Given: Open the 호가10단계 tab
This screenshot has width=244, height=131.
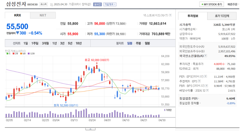Looking at the screenshot, I should (222, 16).
